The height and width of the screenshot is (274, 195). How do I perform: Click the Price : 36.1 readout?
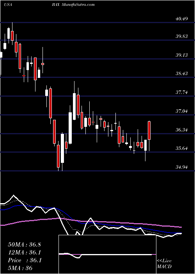[x=24, y=260]
